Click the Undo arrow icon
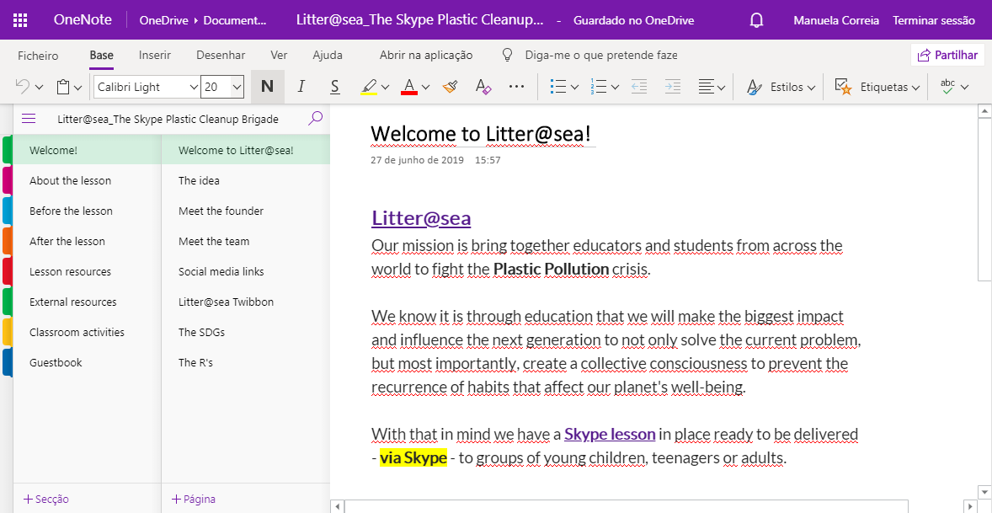Image resolution: width=992 pixels, height=513 pixels. 22,87
